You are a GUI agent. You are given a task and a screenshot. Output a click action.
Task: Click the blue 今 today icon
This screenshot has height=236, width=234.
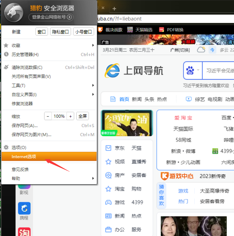[212, 50]
